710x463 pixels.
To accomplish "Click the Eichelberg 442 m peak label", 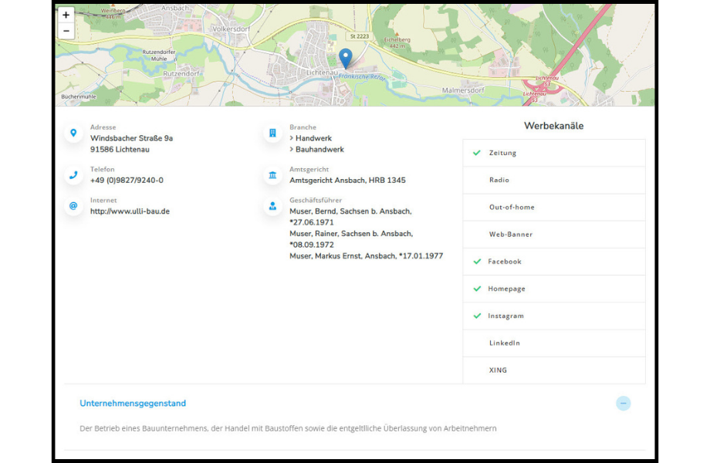I will coord(397,42).
